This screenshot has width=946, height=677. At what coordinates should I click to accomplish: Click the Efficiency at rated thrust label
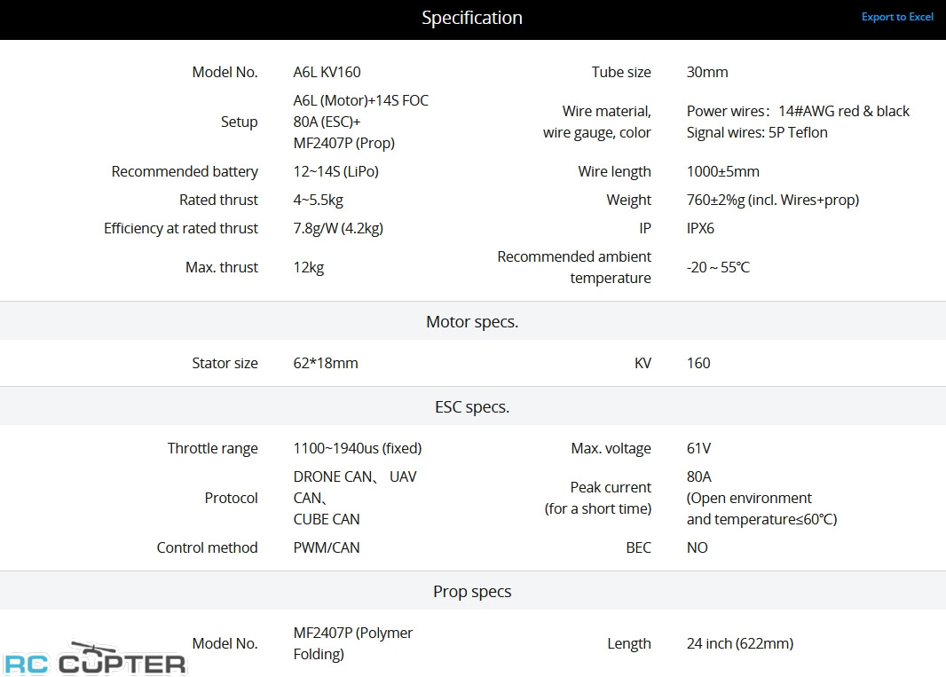coord(181,228)
